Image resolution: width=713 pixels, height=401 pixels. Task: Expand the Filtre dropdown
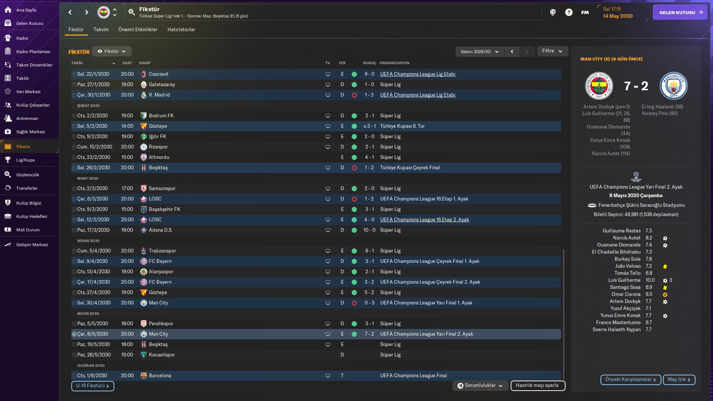click(x=552, y=51)
